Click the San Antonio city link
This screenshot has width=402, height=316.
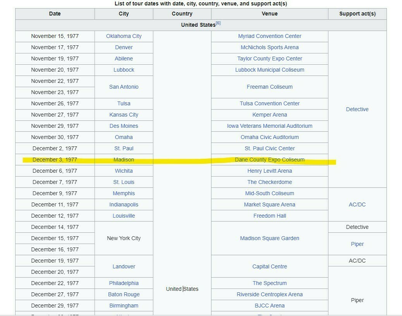point(124,87)
